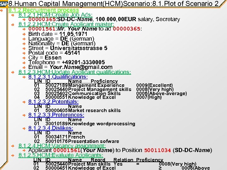Click proficiency 0006(Above-average)
The image size is (227, 170).
[x=161, y=93]
